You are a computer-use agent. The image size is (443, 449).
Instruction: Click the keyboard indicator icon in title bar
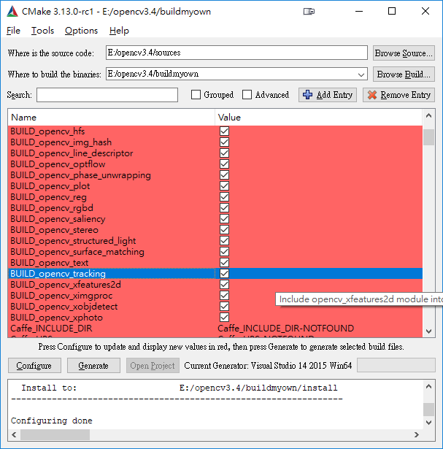pos(309,12)
